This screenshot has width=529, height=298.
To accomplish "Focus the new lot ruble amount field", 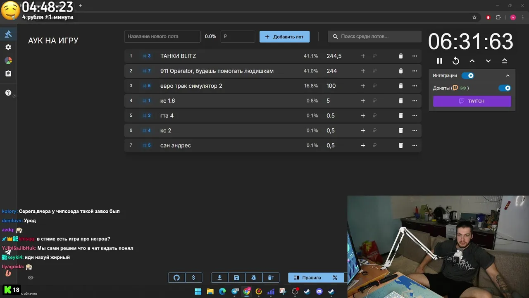I will point(238,36).
